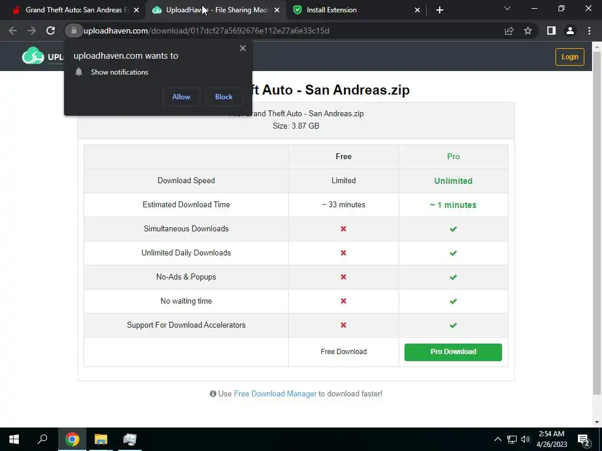Click the info icon beside Use Free Download Manager

[213, 393]
